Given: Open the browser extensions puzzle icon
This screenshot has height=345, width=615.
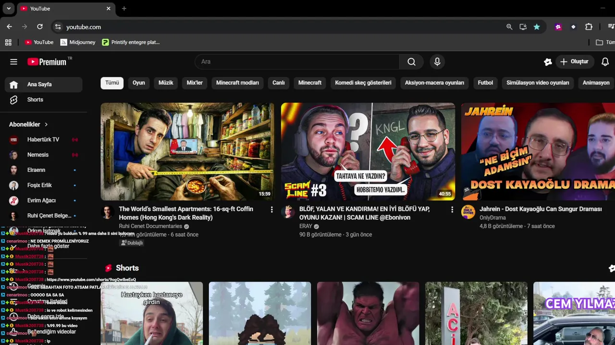Looking at the screenshot, I should pos(589,27).
